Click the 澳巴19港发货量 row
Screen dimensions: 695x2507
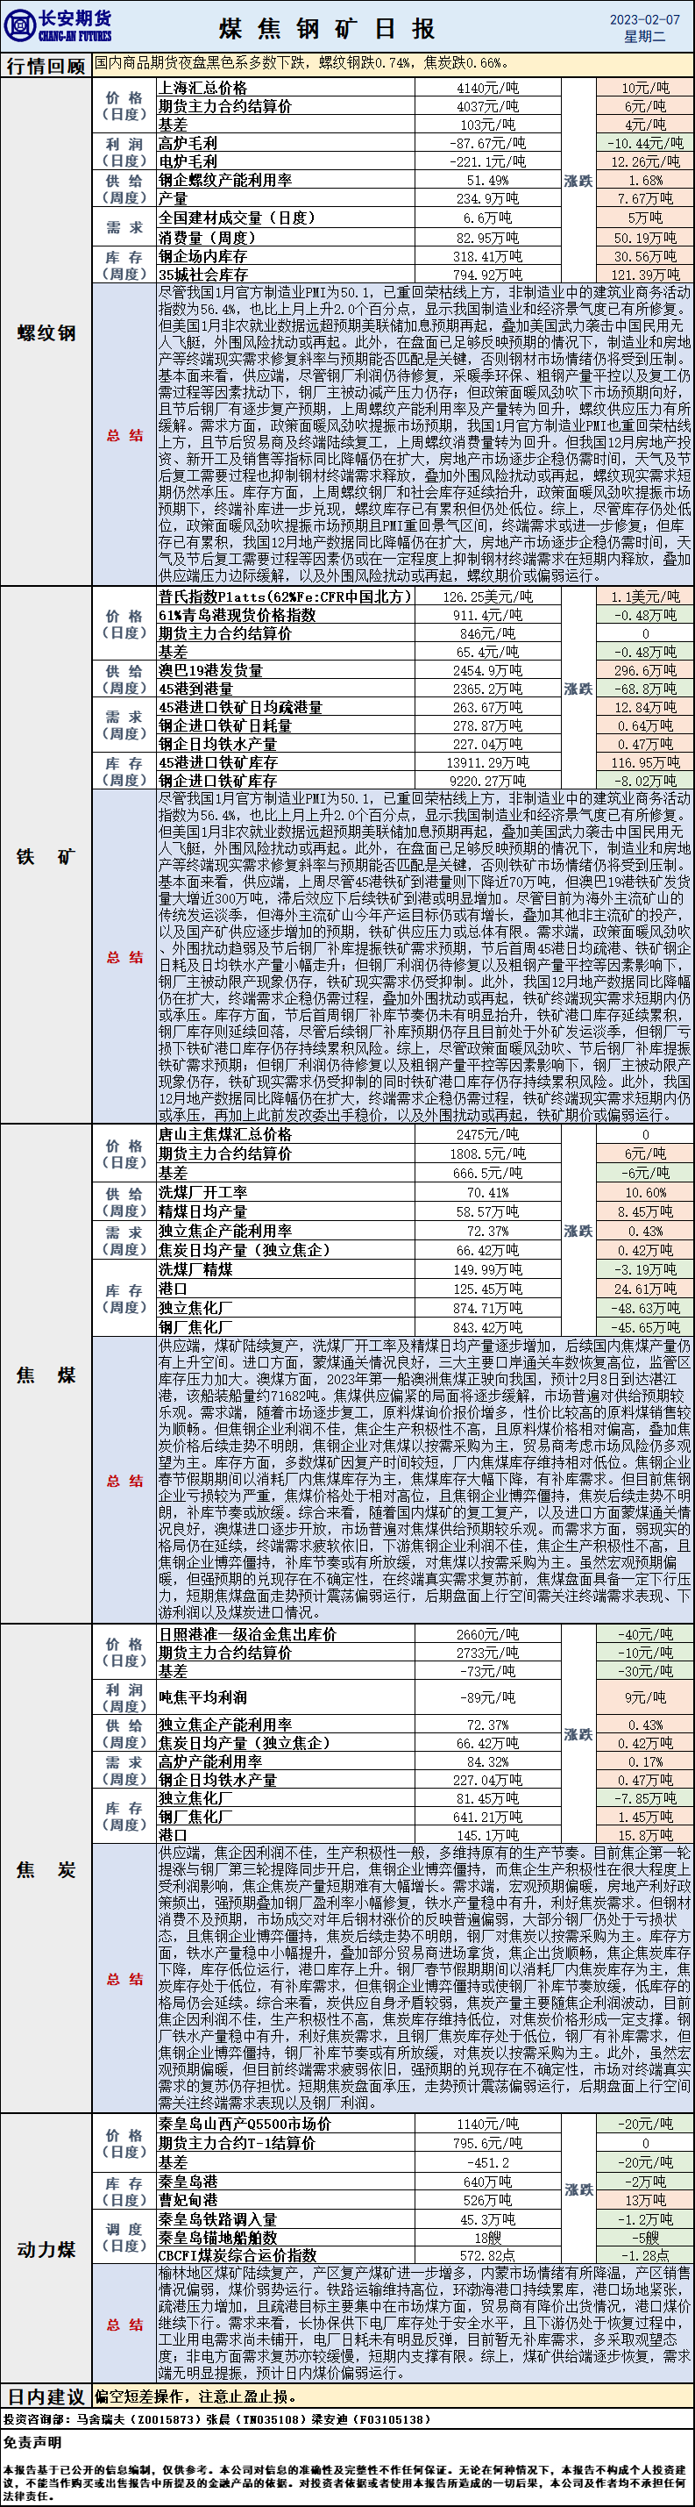click(210, 670)
